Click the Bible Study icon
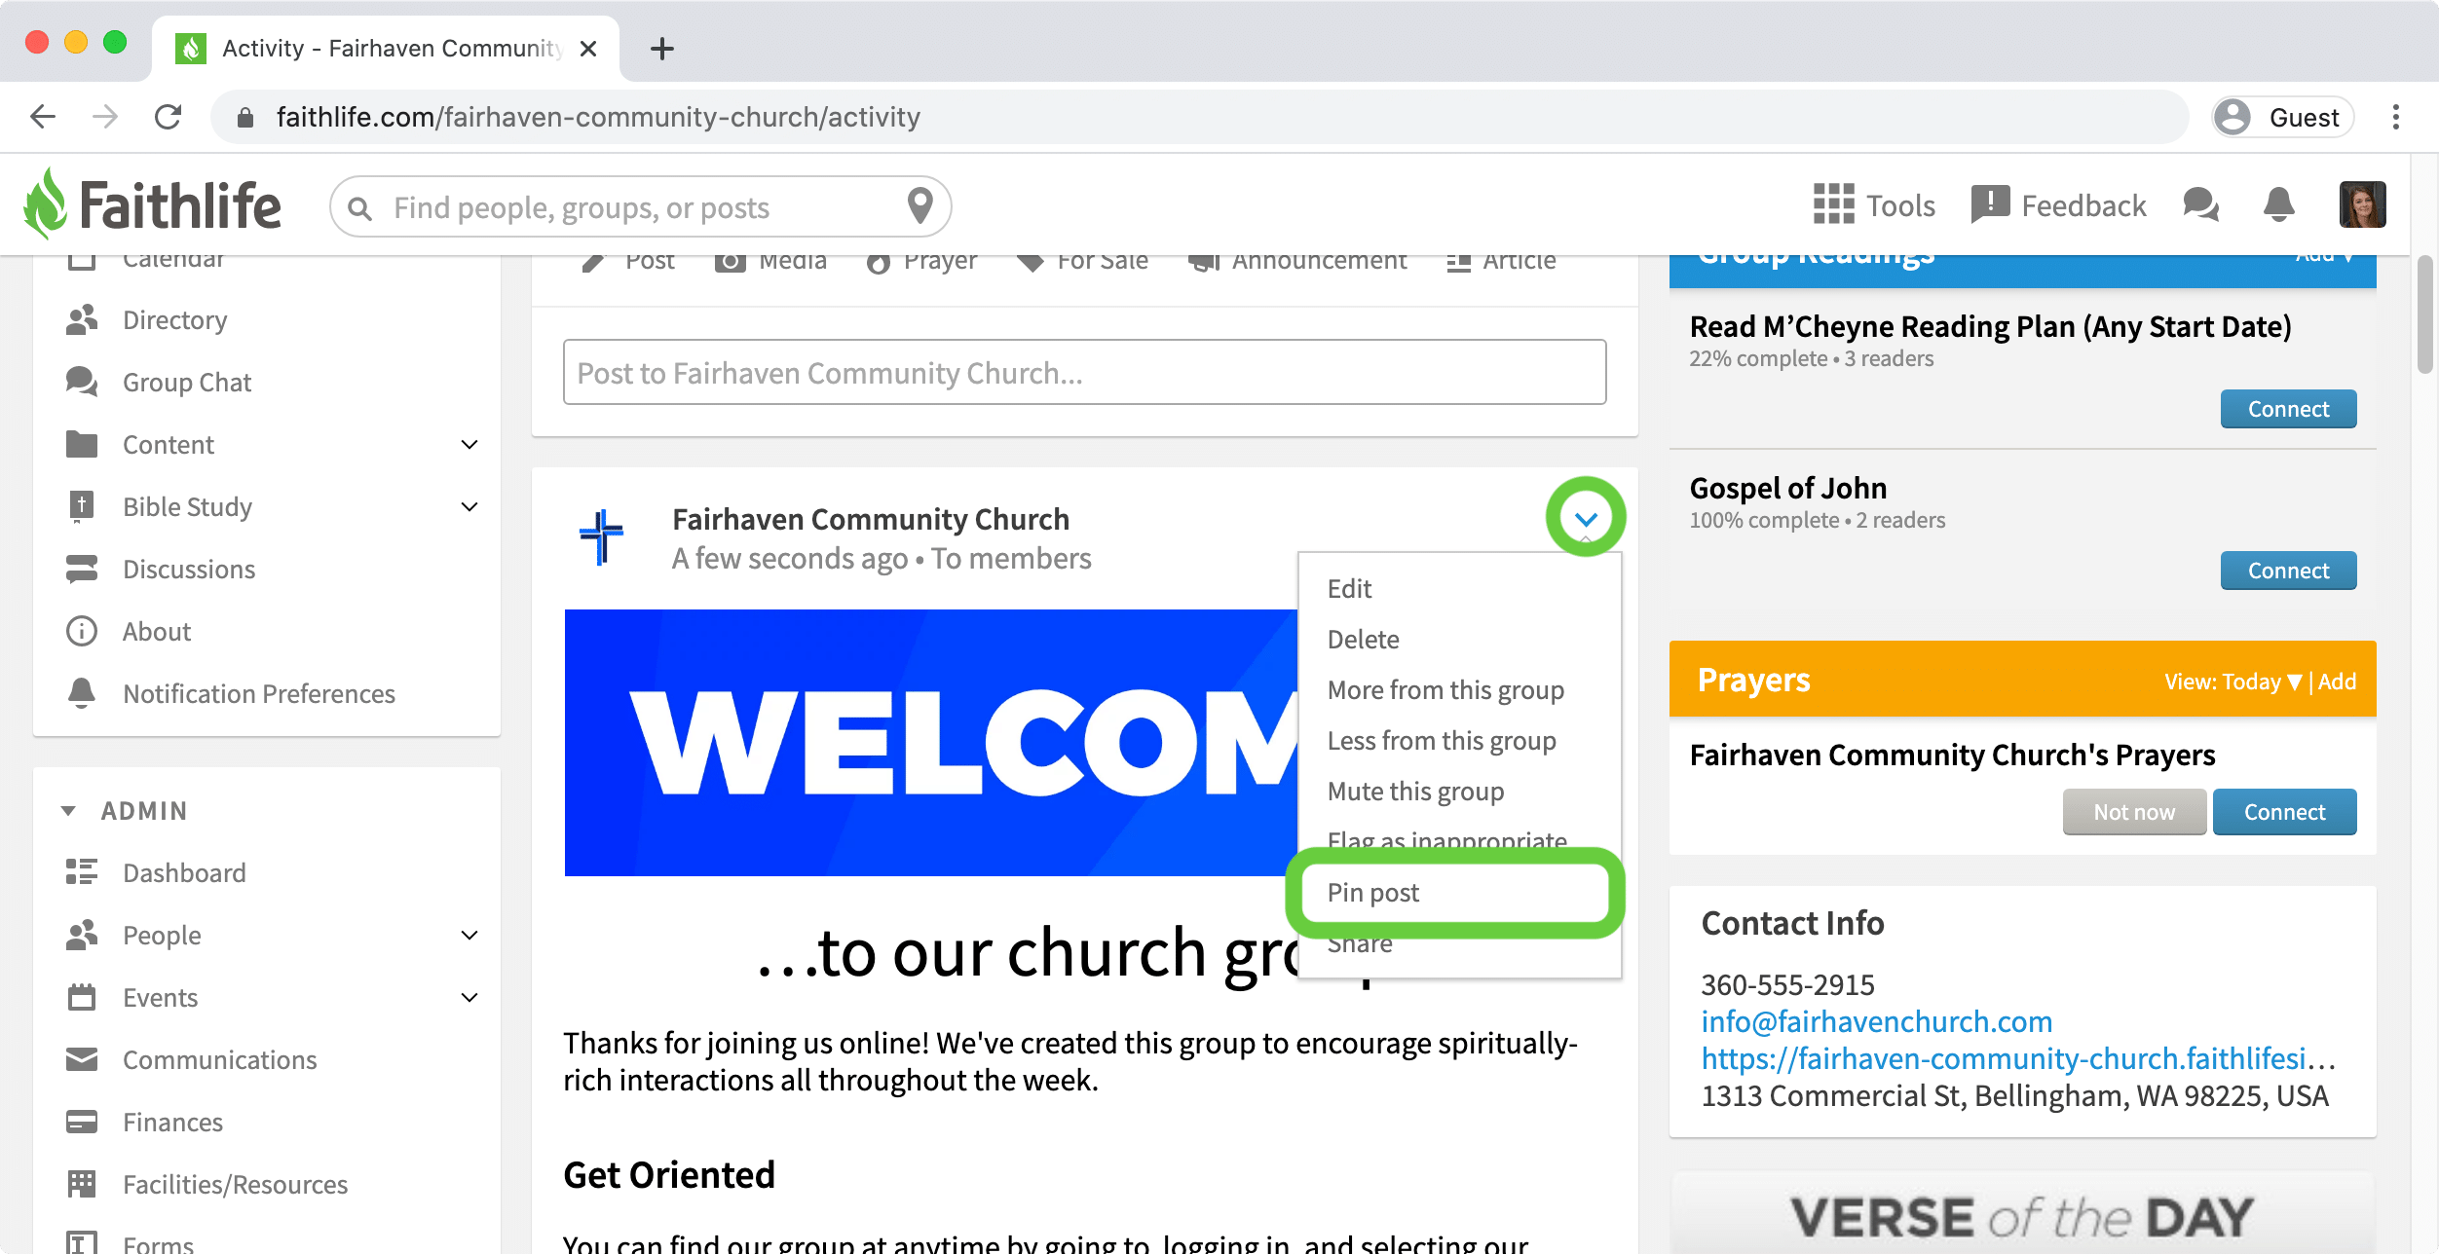 click(82, 506)
